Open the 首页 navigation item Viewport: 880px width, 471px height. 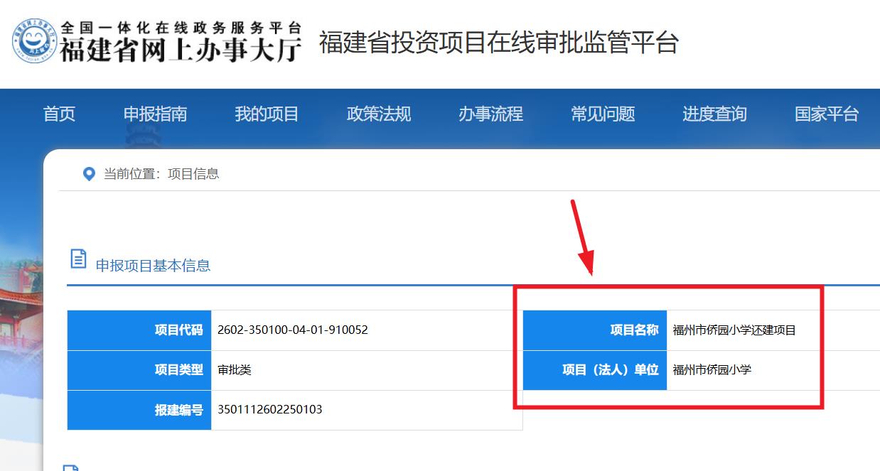coord(59,114)
